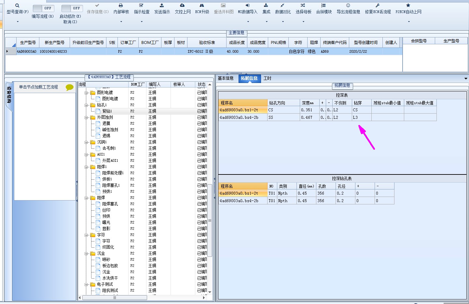Click the 外层蚀刻 folder icon
469x304 pixels.
click(x=93, y=117)
